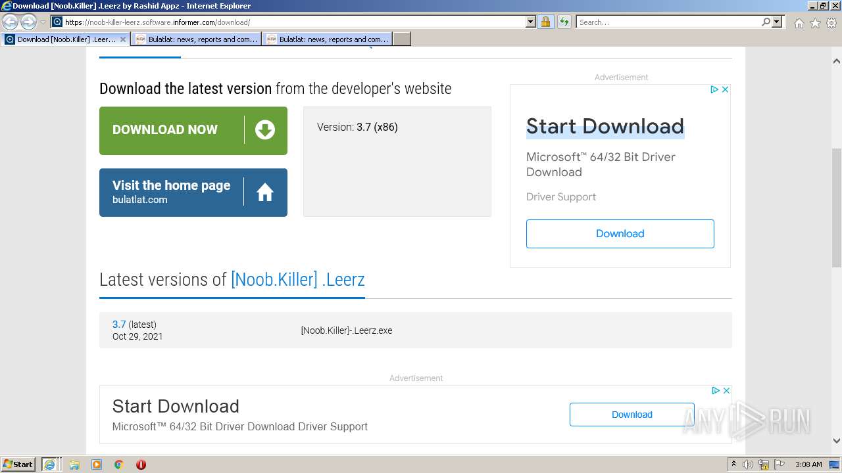Click the green Refresh page icon

pyautogui.click(x=564, y=22)
